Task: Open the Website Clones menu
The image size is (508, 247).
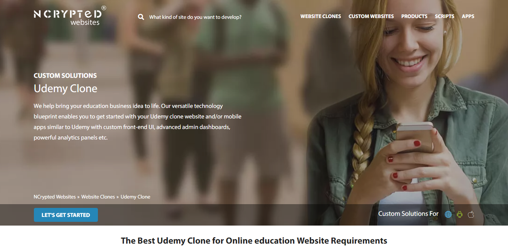Action: pyautogui.click(x=320, y=17)
